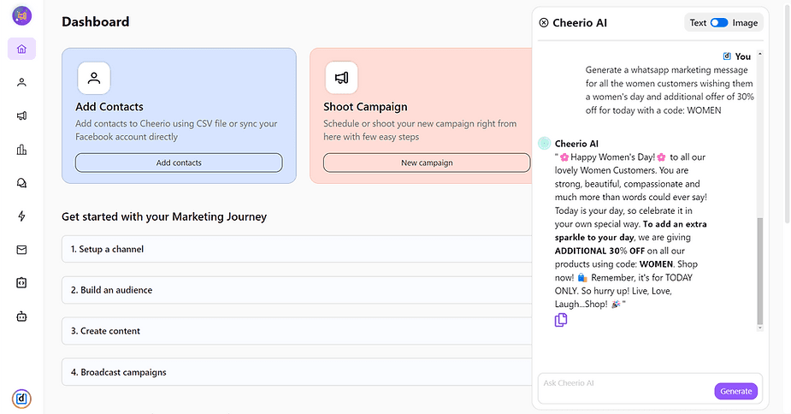Open the Contacts person icon in sidebar
The width and height of the screenshot is (791, 414).
(x=21, y=82)
